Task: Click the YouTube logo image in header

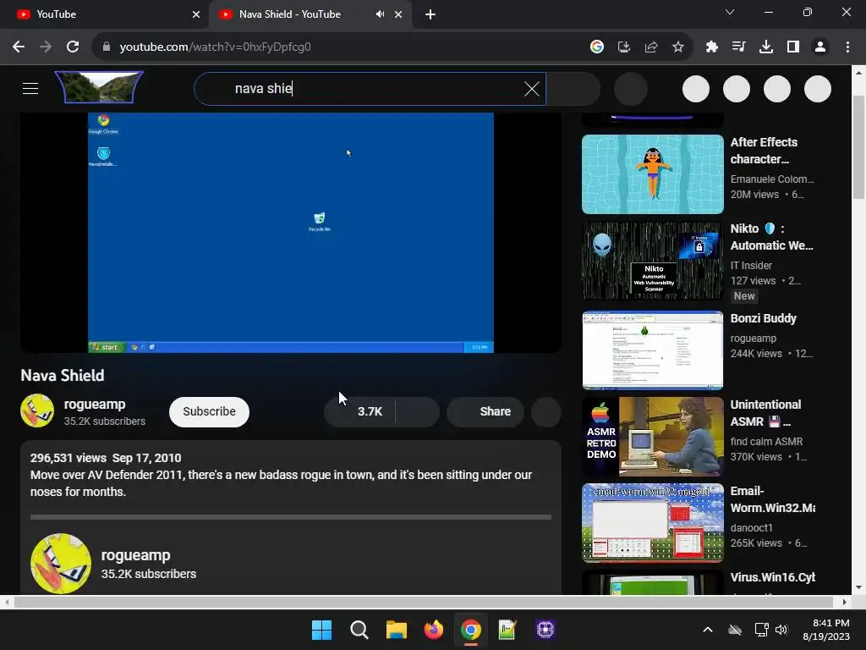Action: click(x=100, y=87)
